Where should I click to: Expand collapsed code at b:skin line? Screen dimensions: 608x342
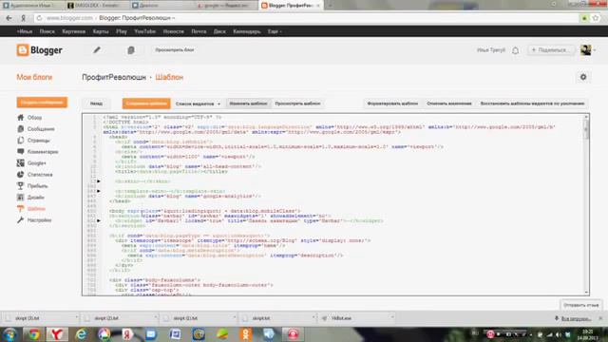(x=99, y=181)
